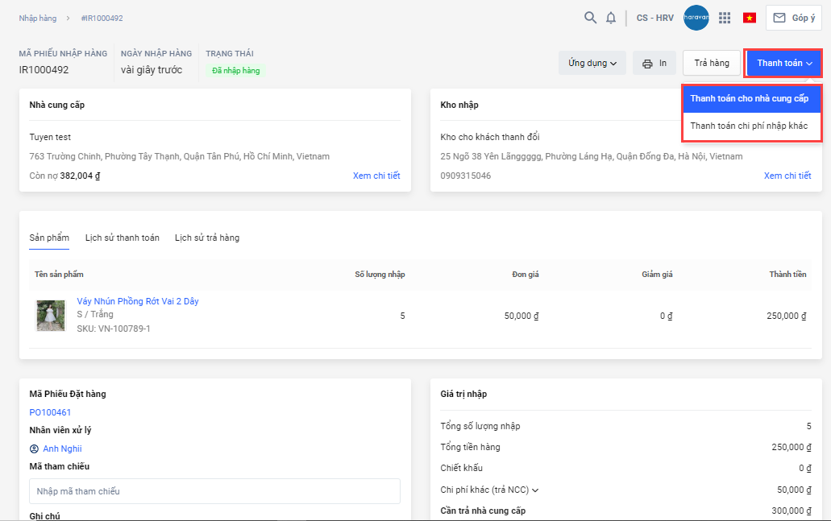This screenshot has width=831, height=521.
Task: Click the product thumbnail image
Action: [51, 315]
